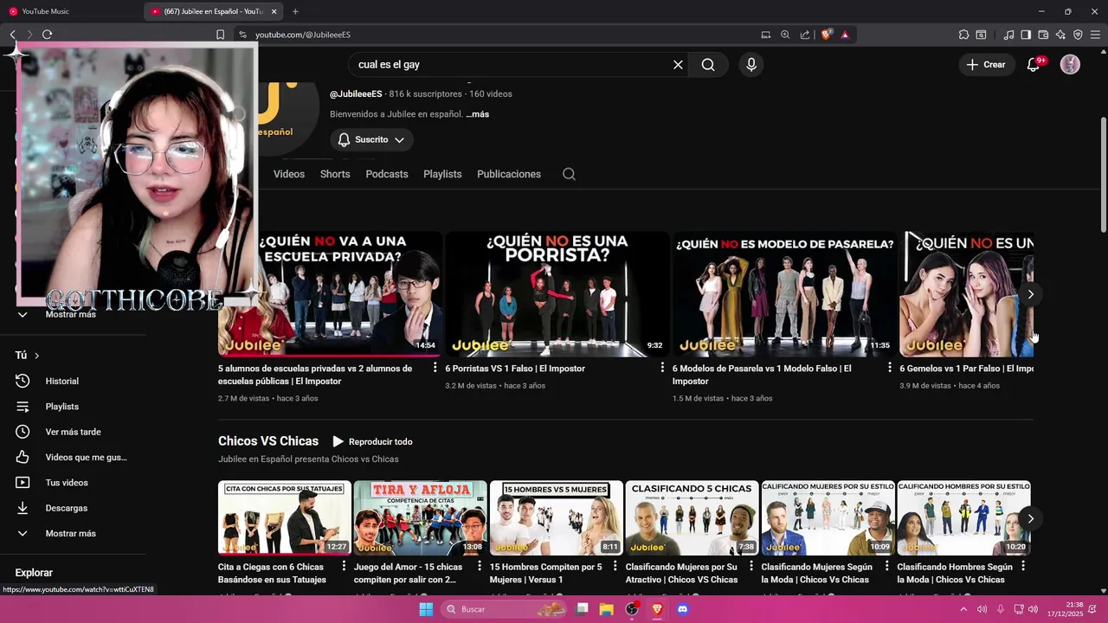Click the Brave Rewards triangle icon

point(845,35)
